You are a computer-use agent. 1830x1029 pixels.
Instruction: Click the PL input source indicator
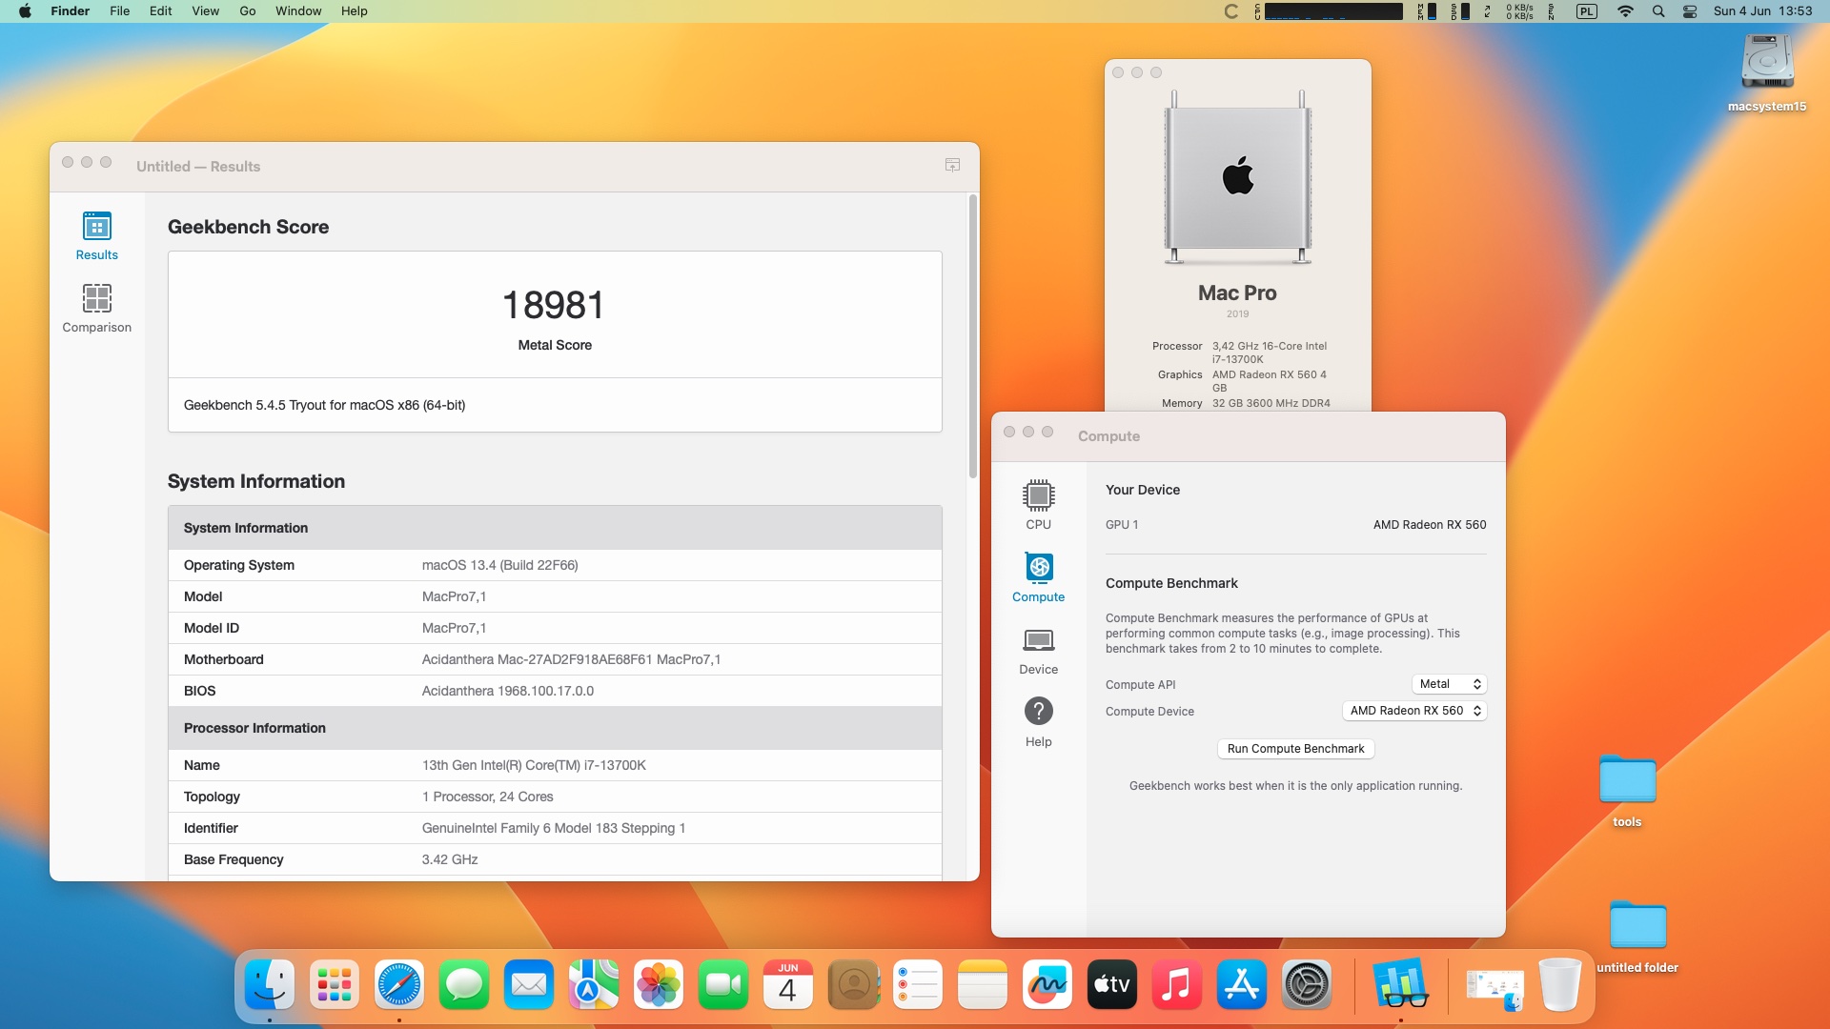click(x=1586, y=11)
